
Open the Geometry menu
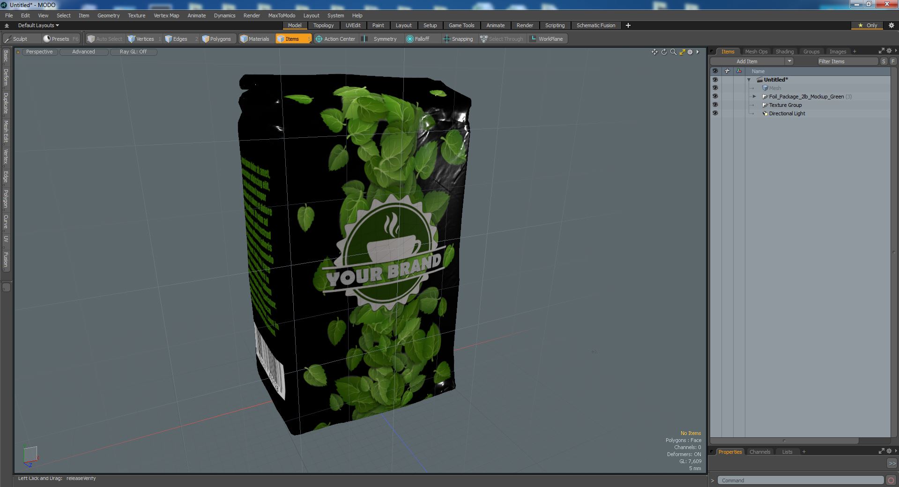click(x=108, y=15)
